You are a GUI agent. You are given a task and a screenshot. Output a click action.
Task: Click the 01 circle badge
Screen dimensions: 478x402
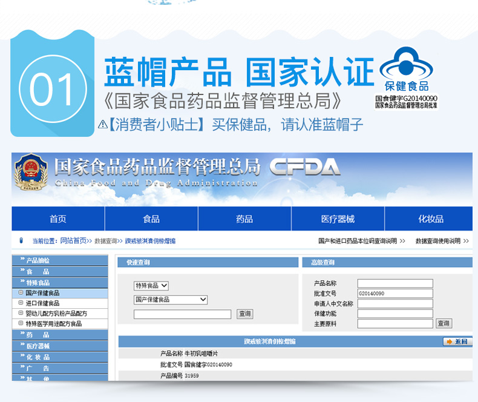pyautogui.click(x=53, y=89)
